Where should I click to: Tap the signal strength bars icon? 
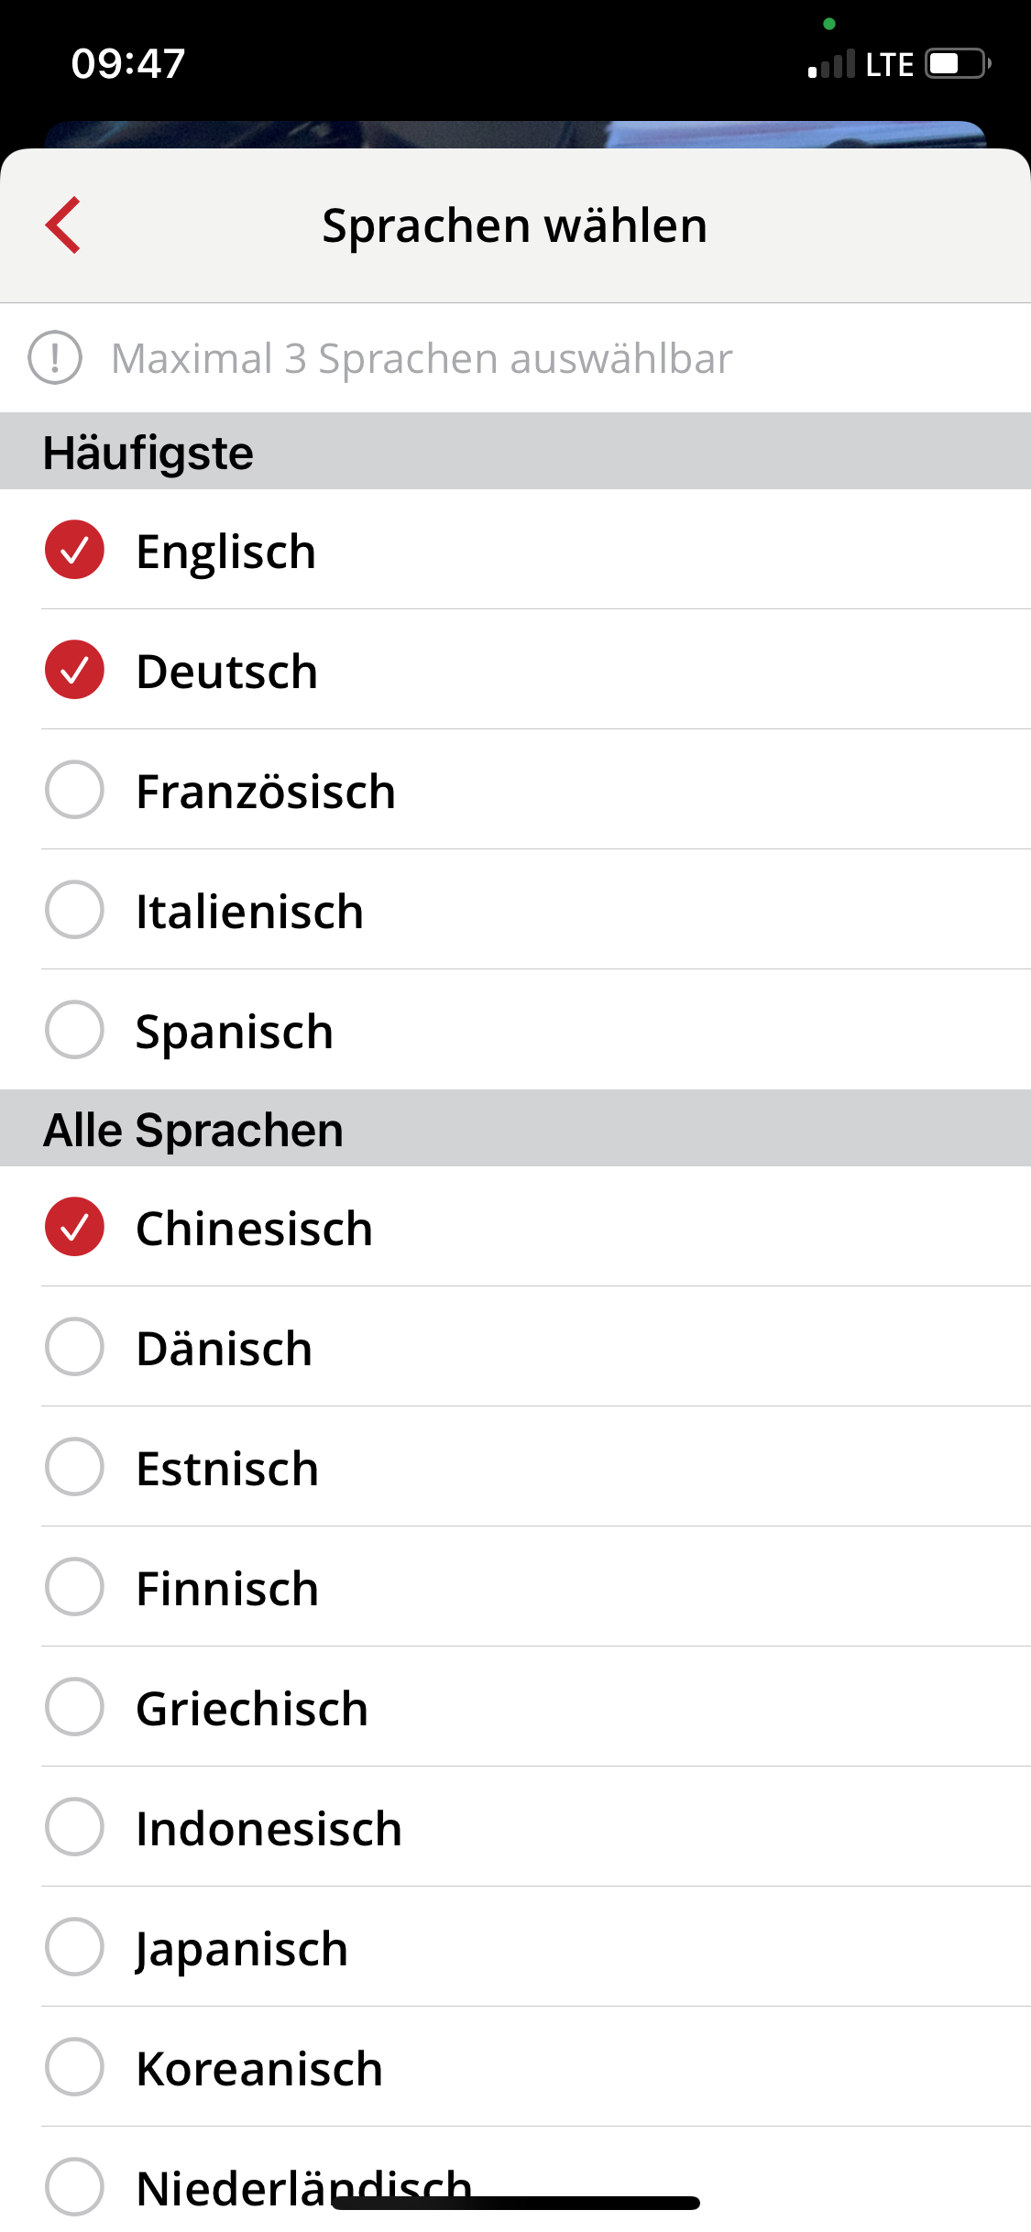(x=831, y=64)
